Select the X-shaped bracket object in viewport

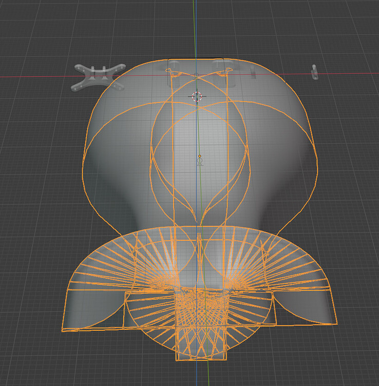pyautogui.click(x=98, y=77)
